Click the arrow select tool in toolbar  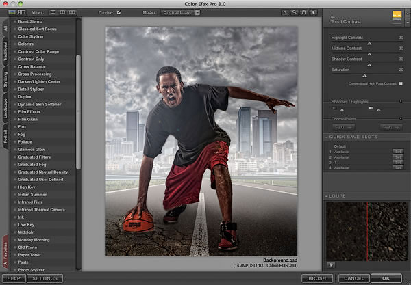tap(285, 12)
